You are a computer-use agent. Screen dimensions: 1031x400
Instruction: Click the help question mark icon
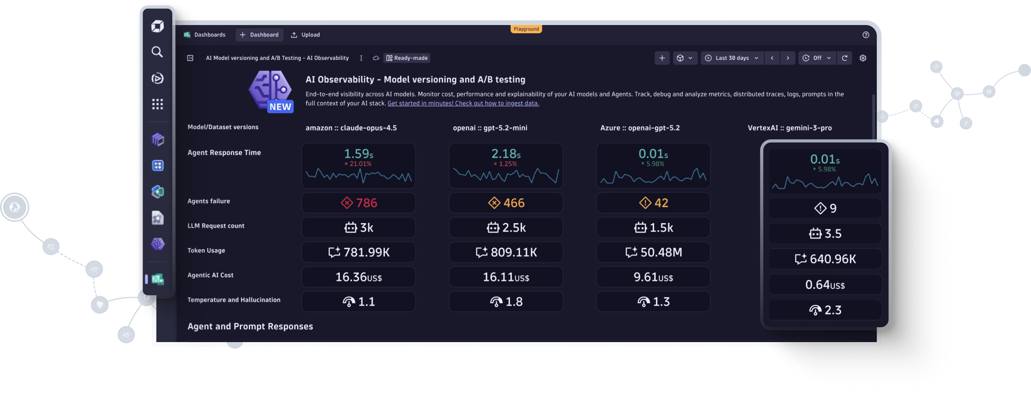coord(866,35)
